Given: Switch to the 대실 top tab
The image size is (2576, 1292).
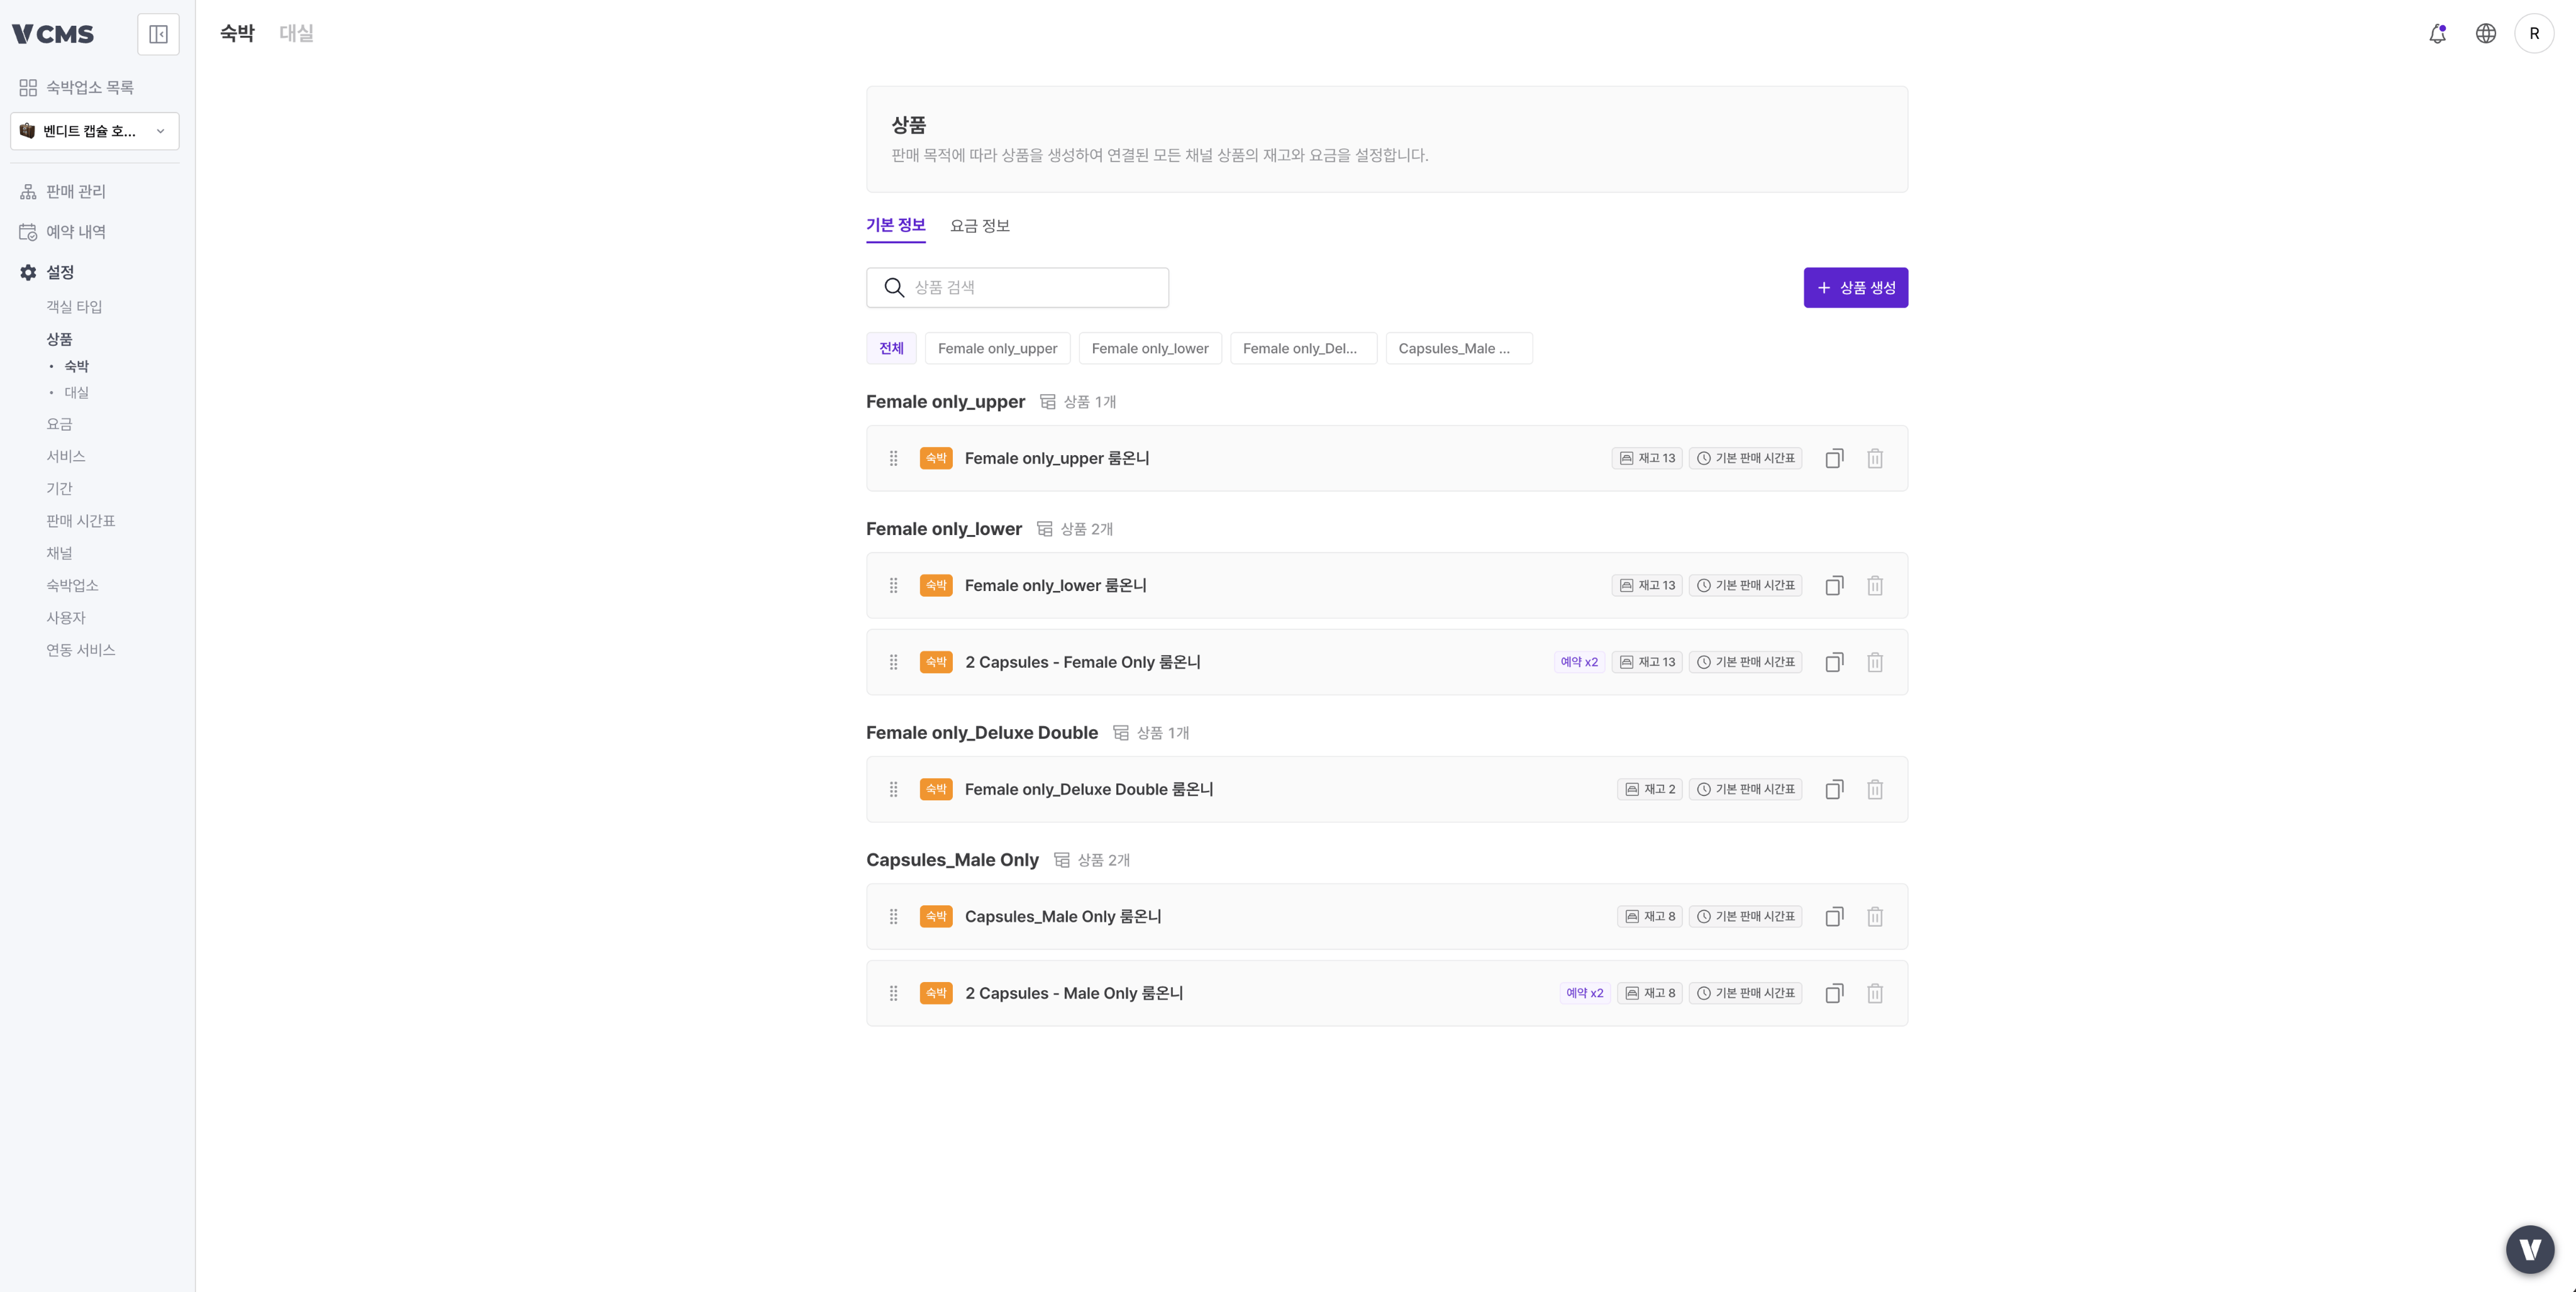Looking at the screenshot, I should (296, 33).
